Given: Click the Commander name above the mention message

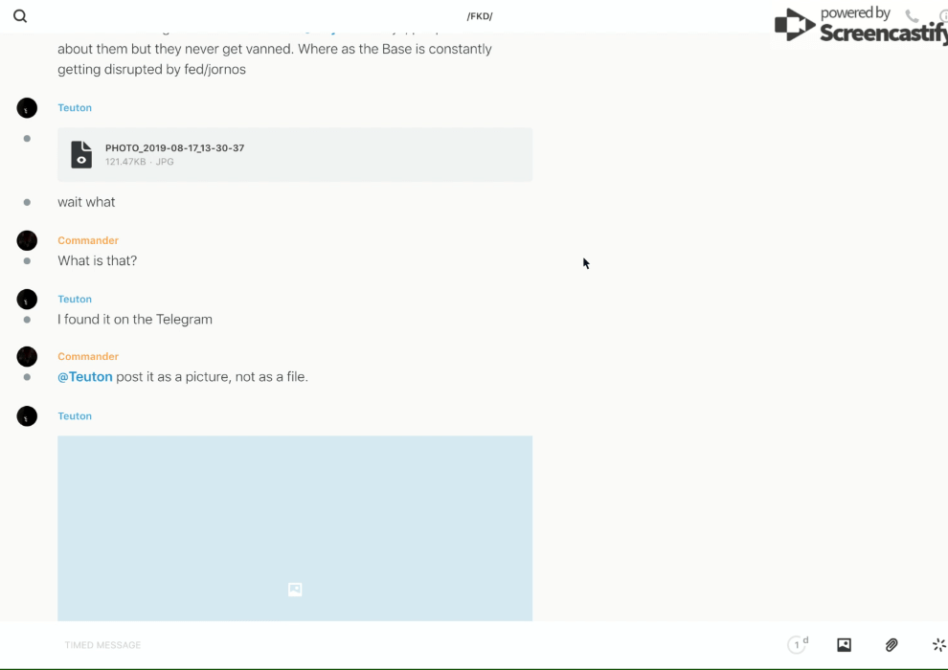Looking at the screenshot, I should click(88, 357).
